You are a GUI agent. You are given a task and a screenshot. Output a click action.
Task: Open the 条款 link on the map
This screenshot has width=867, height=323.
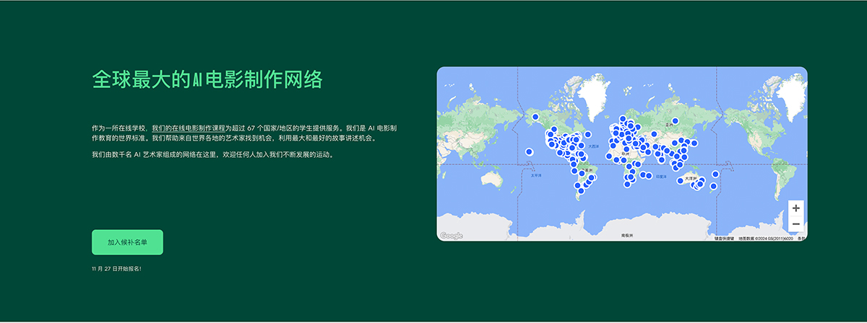pos(801,238)
